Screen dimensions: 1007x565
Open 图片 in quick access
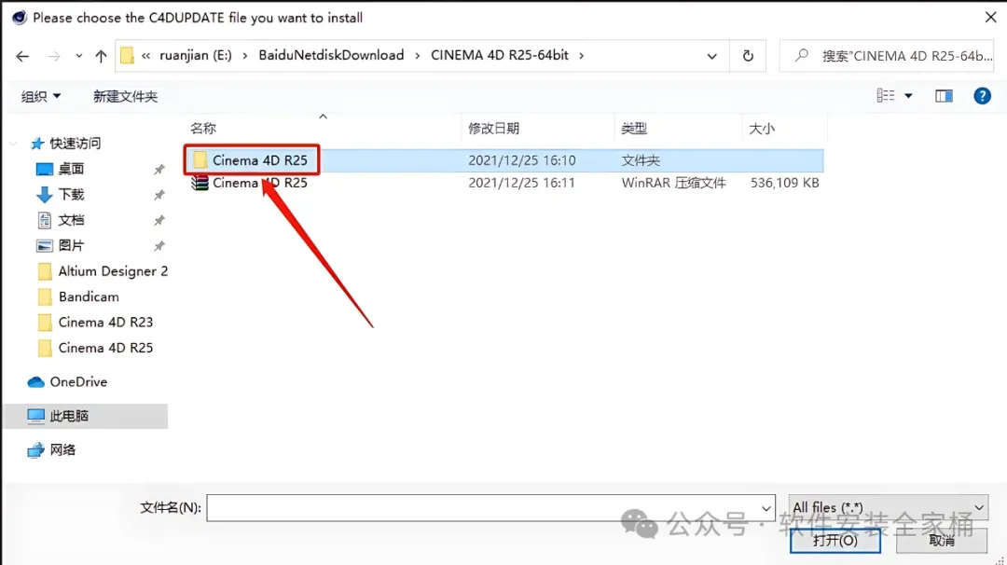[x=71, y=246]
